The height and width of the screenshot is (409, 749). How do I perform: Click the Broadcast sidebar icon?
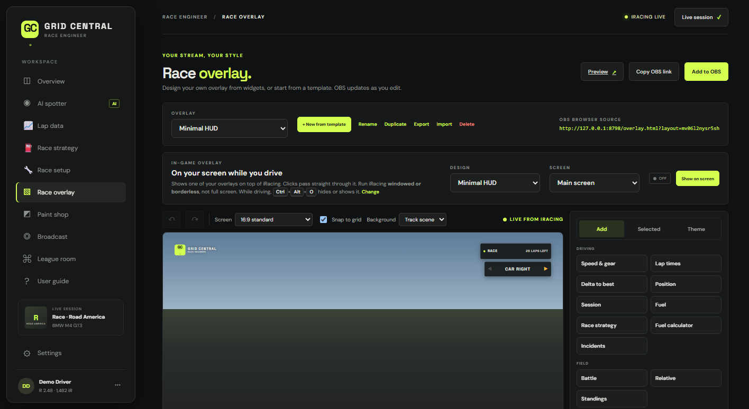coord(28,237)
